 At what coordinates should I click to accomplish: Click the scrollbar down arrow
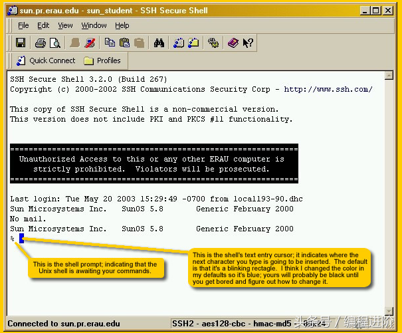(x=389, y=311)
